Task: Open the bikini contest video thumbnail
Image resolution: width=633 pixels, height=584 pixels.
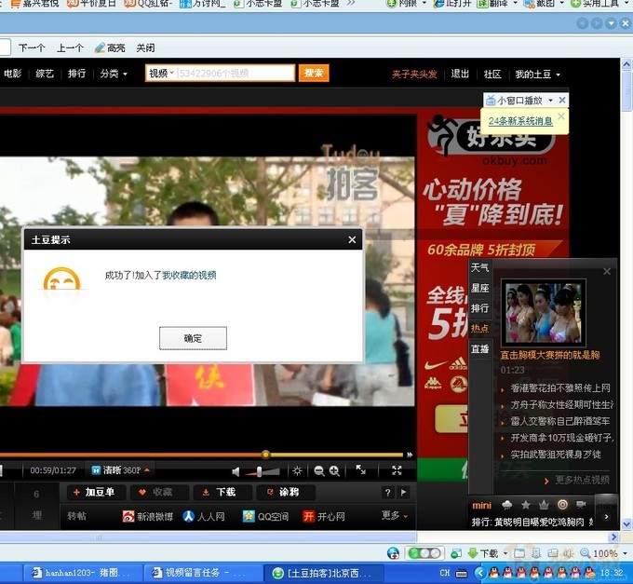Action: click(x=543, y=313)
